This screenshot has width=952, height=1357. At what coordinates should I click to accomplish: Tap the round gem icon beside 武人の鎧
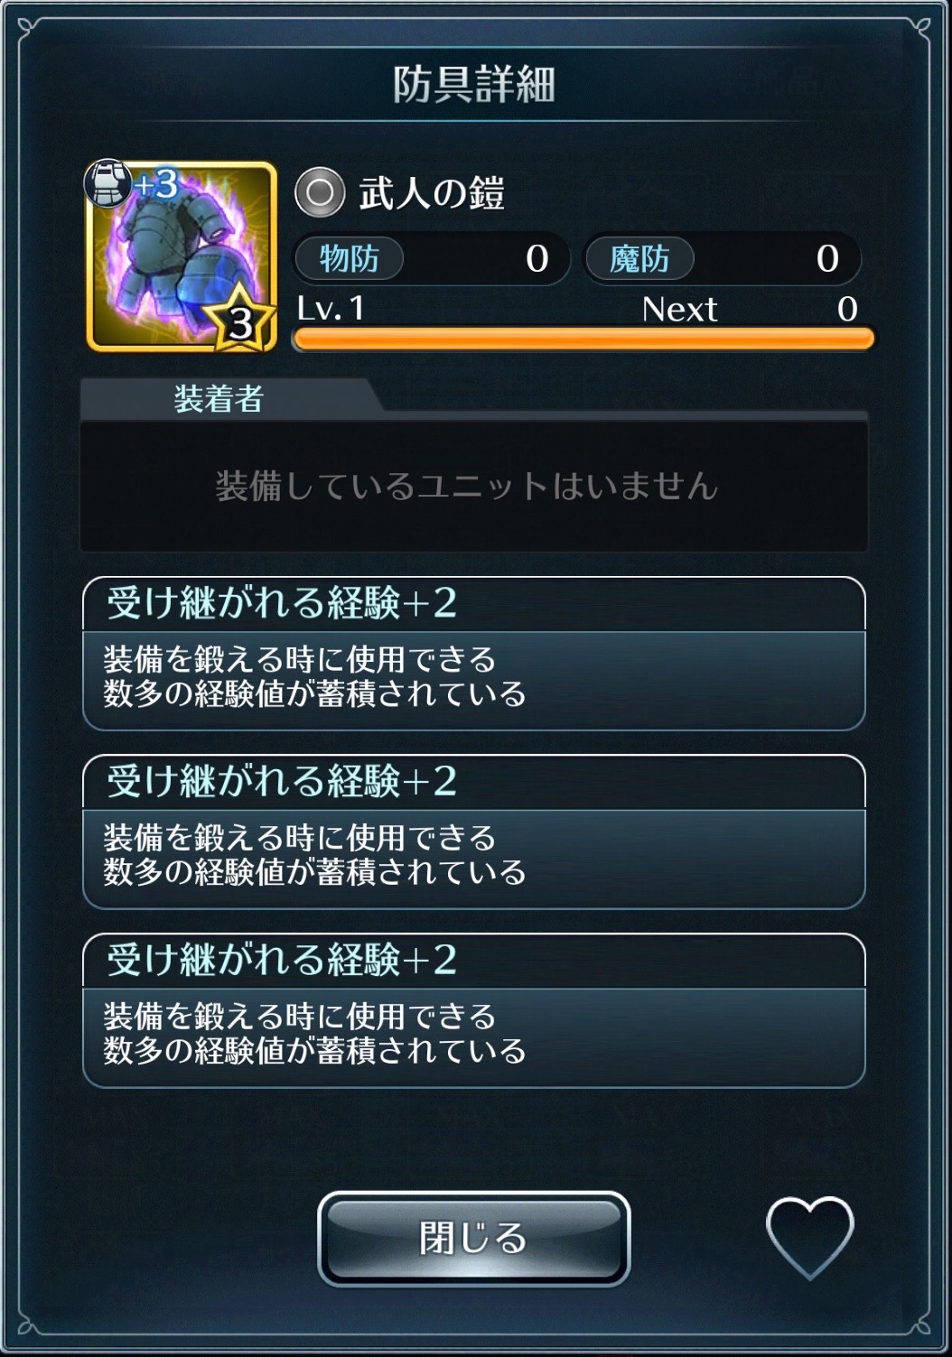coord(320,192)
